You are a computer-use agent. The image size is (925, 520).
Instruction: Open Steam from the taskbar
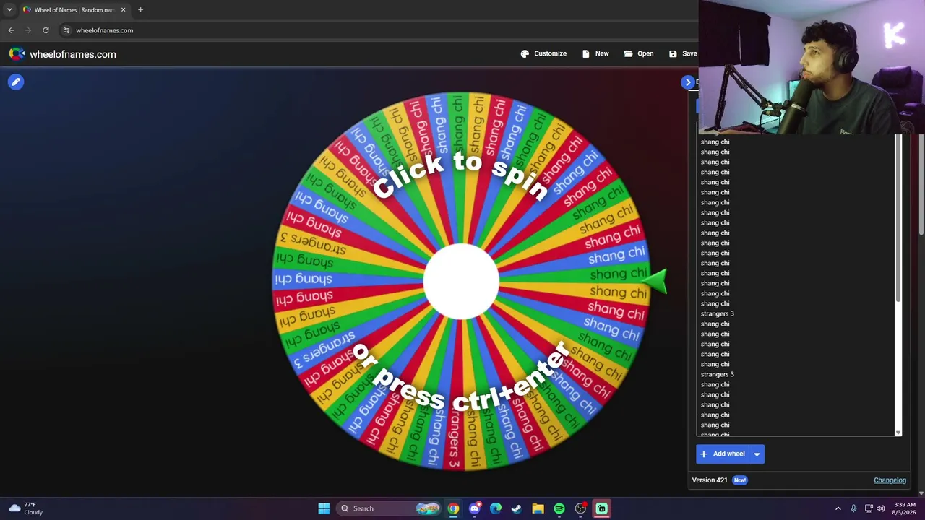(517, 508)
